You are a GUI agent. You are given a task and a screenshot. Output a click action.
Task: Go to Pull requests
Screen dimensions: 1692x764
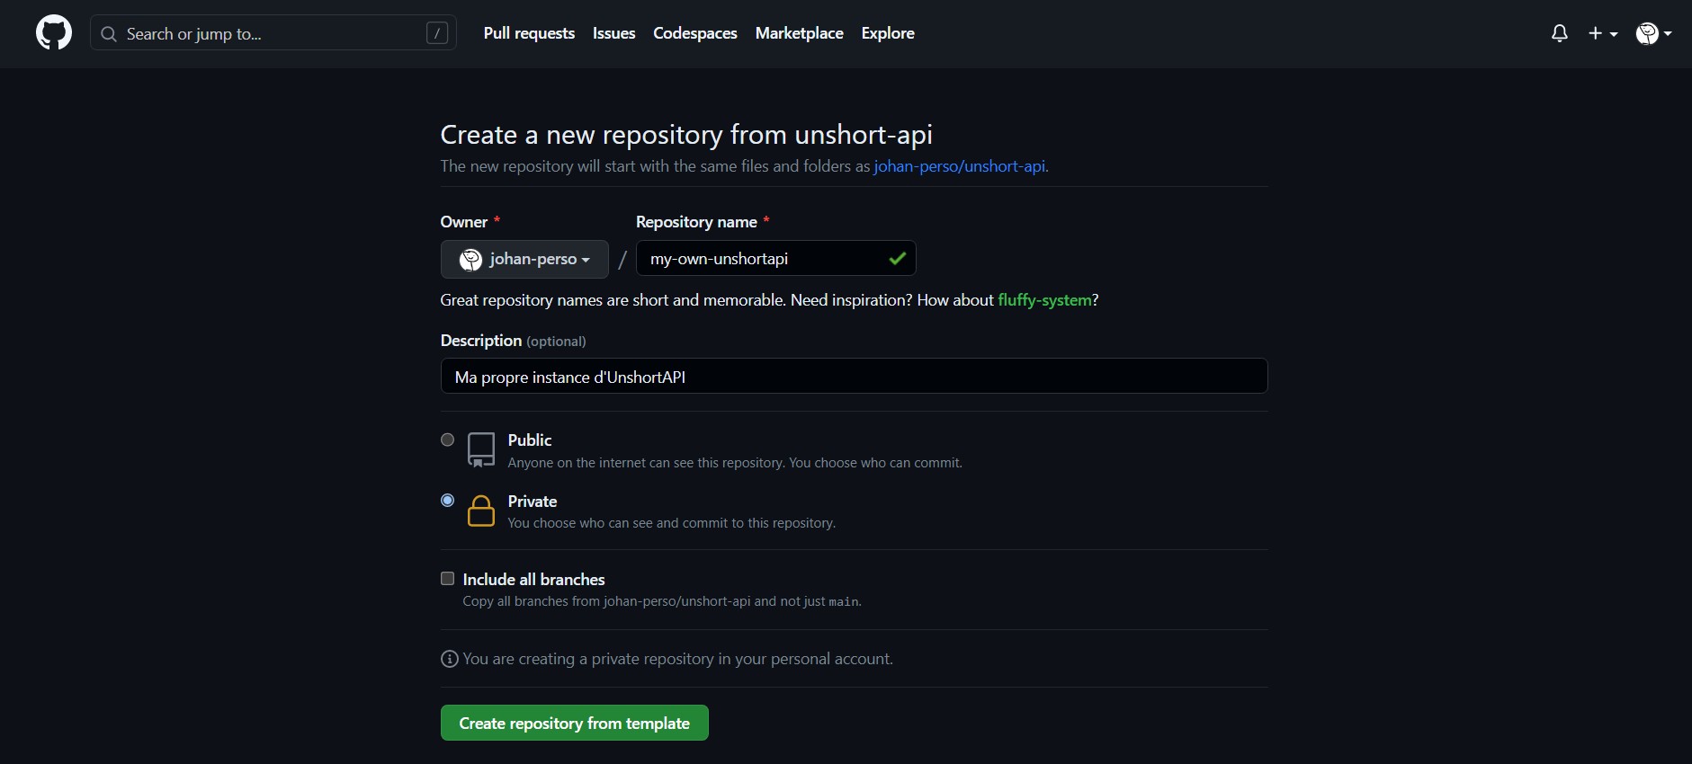pos(529,33)
